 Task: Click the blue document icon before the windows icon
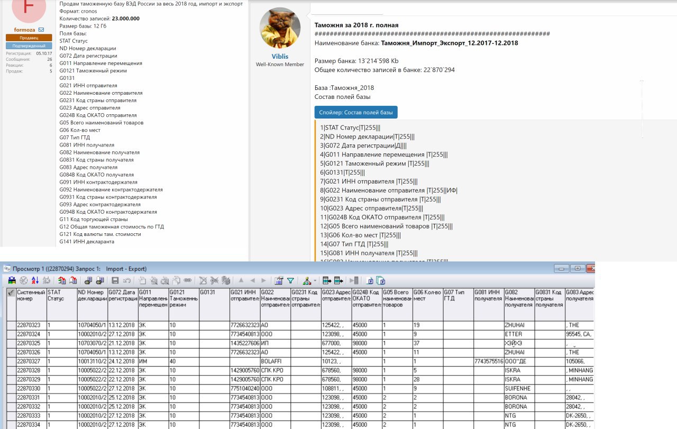pos(370,280)
